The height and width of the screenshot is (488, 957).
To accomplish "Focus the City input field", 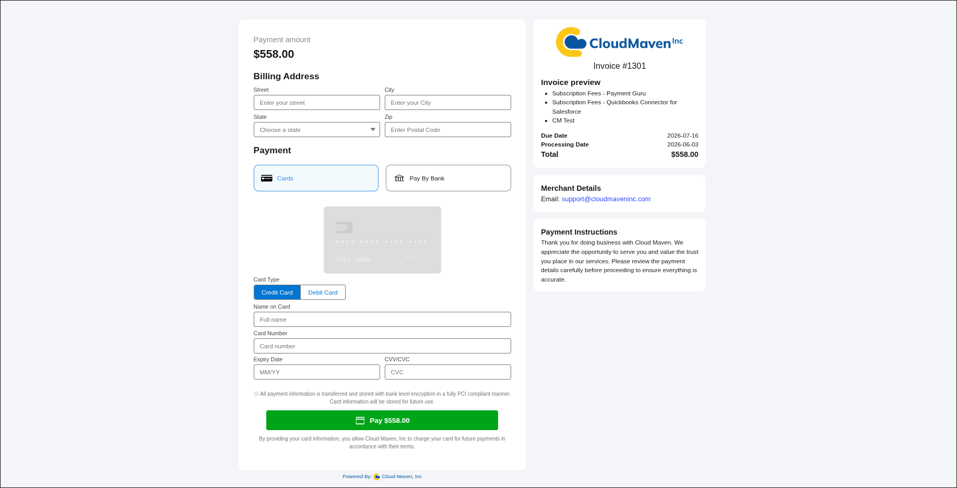I will (x=448, y=103).
